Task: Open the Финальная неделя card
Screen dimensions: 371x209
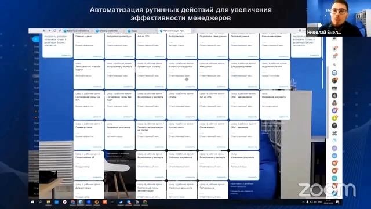Action: [275, 45]
